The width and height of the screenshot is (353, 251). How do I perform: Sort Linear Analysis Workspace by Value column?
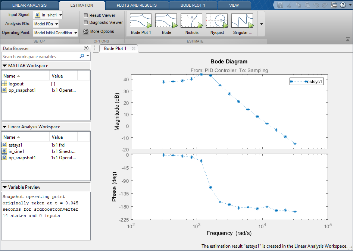[63, 137]
